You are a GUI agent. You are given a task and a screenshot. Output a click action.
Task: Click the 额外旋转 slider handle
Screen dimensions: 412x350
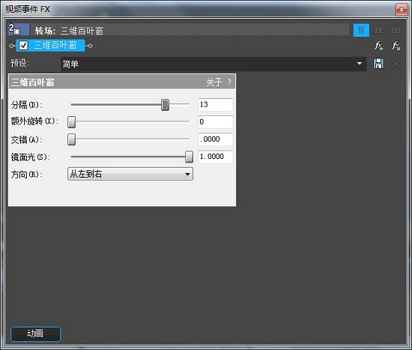71,122
